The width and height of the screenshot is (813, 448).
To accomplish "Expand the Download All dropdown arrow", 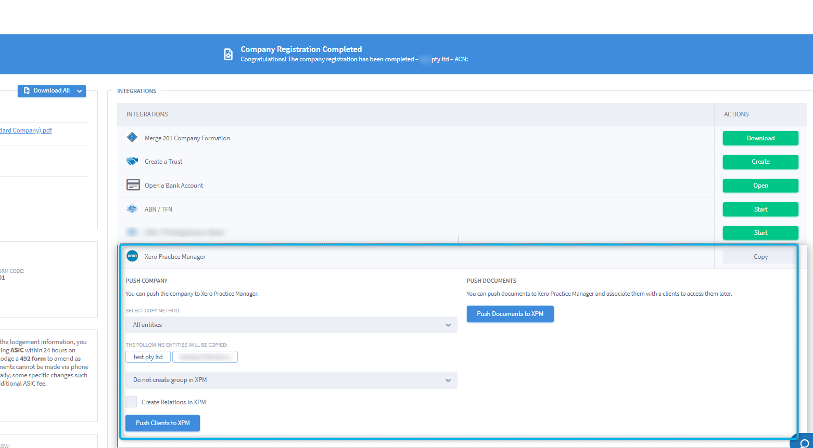I will click(x=80, y=91).
